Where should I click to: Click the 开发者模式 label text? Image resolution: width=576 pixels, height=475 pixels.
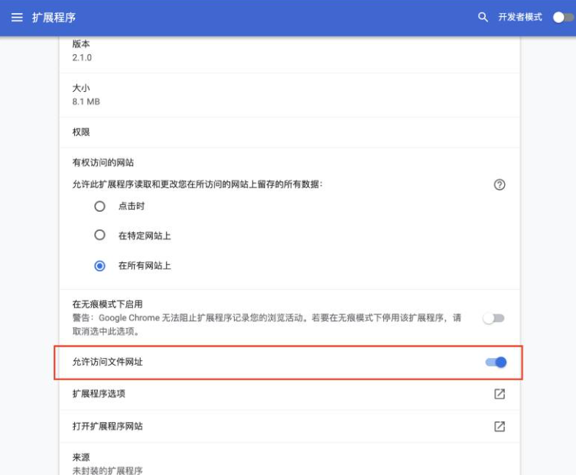520,17
